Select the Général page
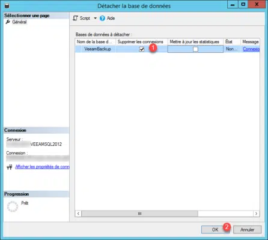268x240 pixels. [19, 22]
